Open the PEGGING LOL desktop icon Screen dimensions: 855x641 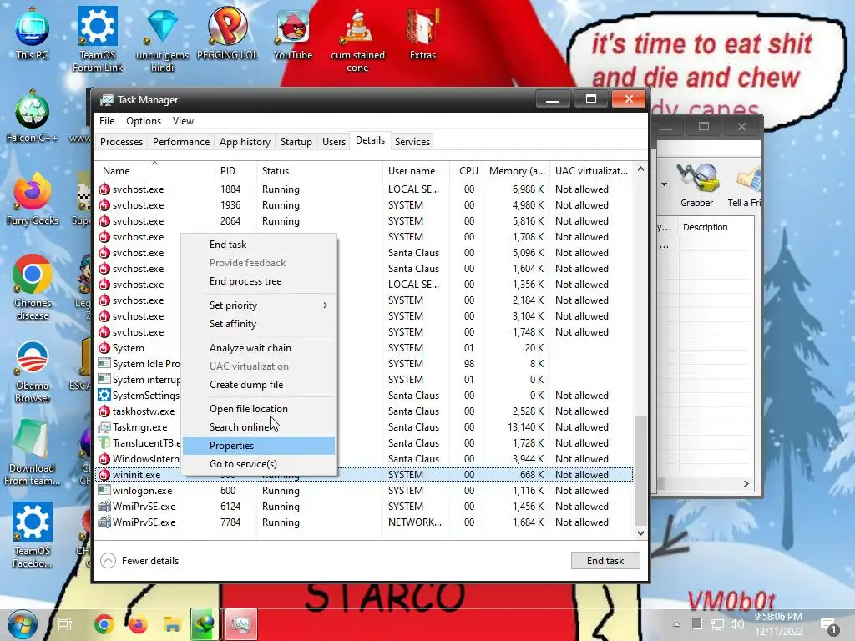click(227, 33)
